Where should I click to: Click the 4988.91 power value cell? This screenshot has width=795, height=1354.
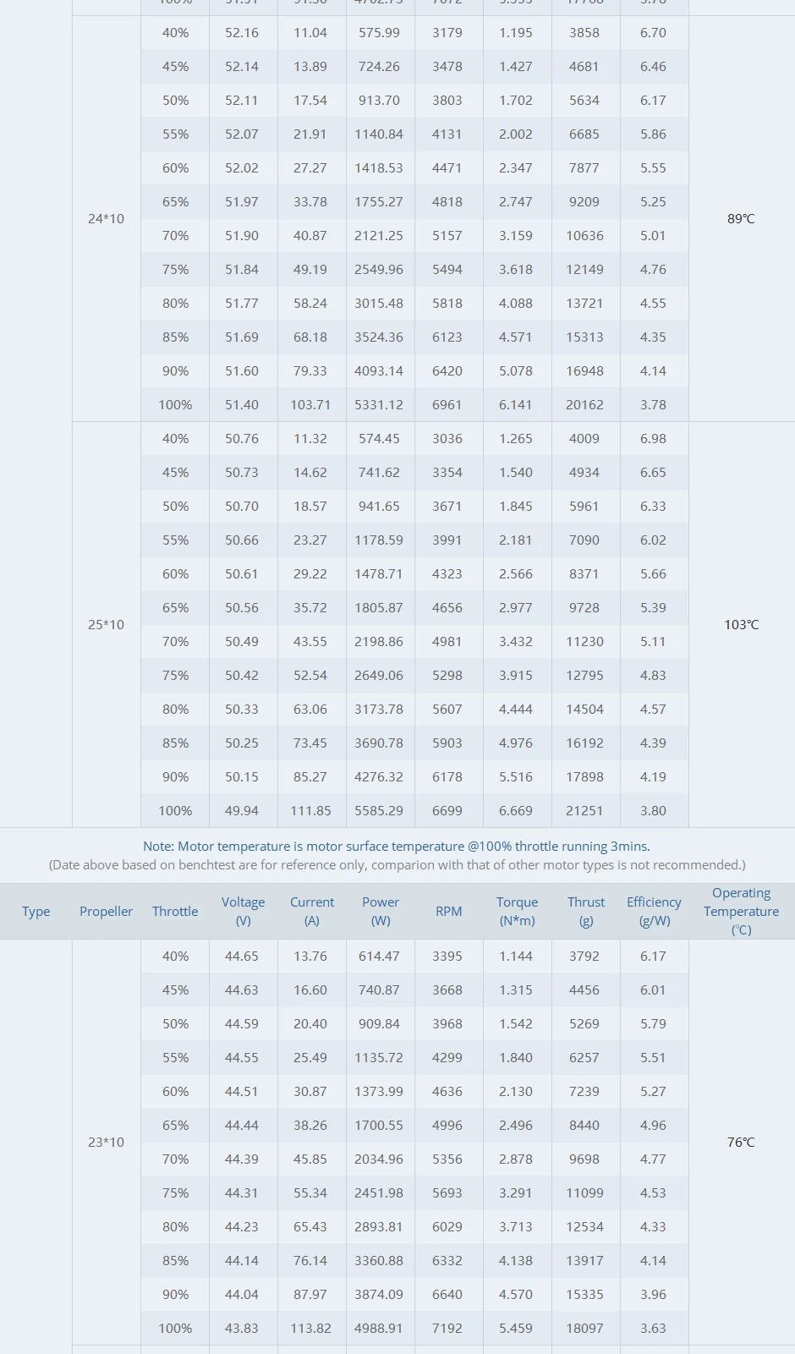pyautogui.click(x=379, y=1328)
